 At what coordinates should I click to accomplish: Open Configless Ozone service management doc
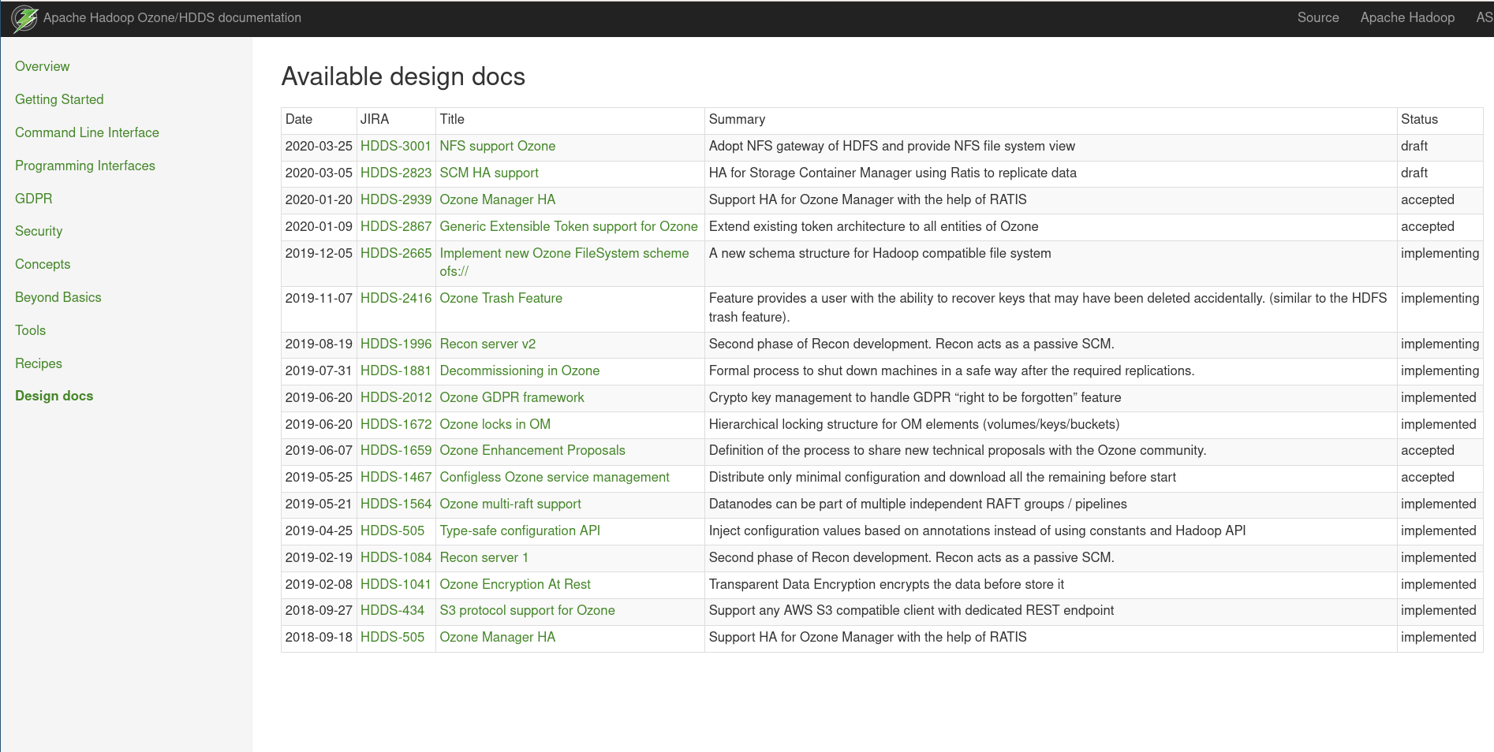pyautogui.click(x=555, y=477)
